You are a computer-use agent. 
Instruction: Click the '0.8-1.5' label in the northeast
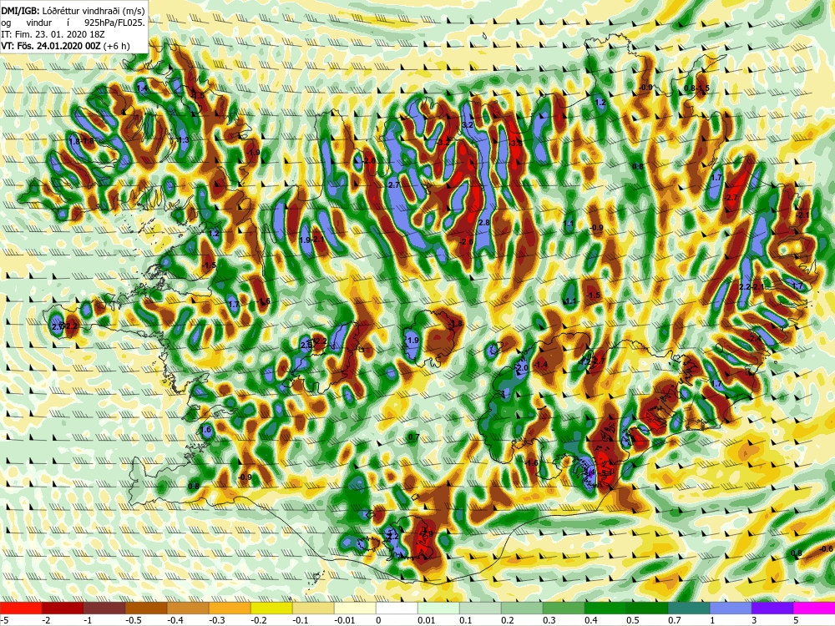pyautogui.click(x=696, y=88)
